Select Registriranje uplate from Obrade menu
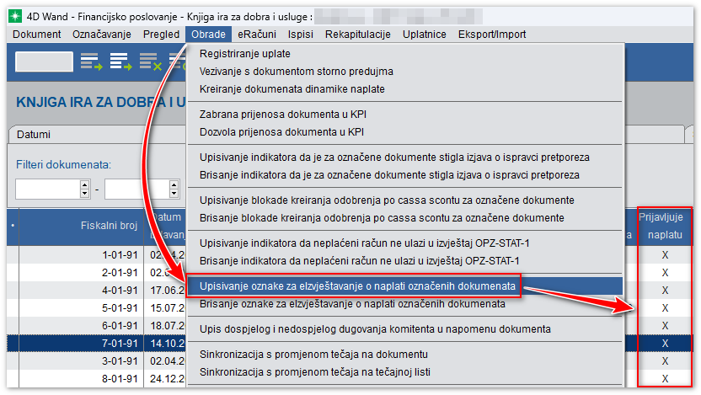 click(x=244, y=54)
